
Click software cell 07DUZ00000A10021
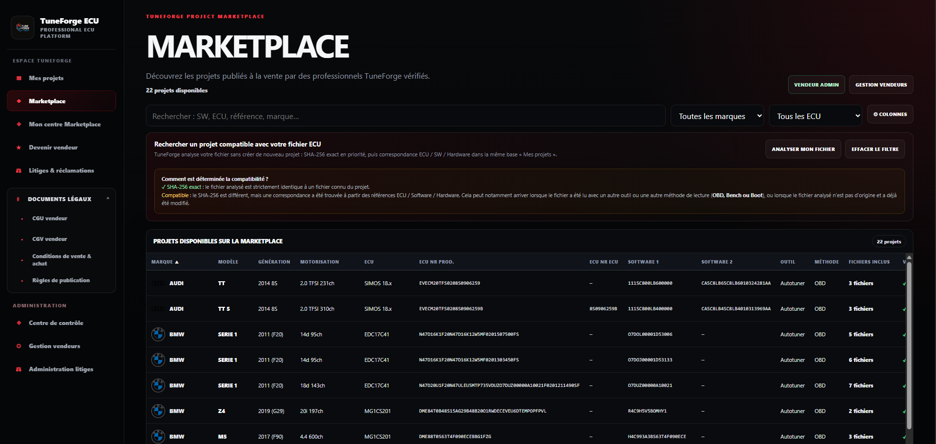(x=650, y=385)
